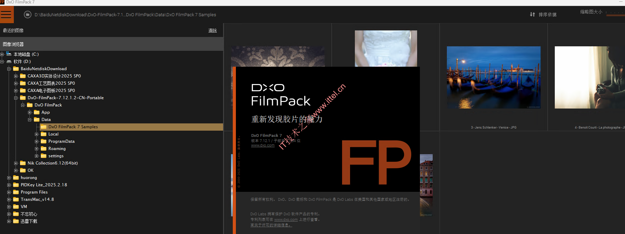Expand the ProgramData folder node

(x=37, y=141)
